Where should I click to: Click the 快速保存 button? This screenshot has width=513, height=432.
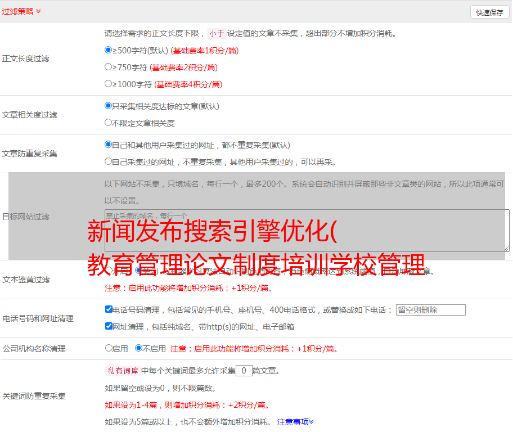click(489, 12)
